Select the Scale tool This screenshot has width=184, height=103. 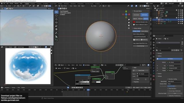coord(56,26)
